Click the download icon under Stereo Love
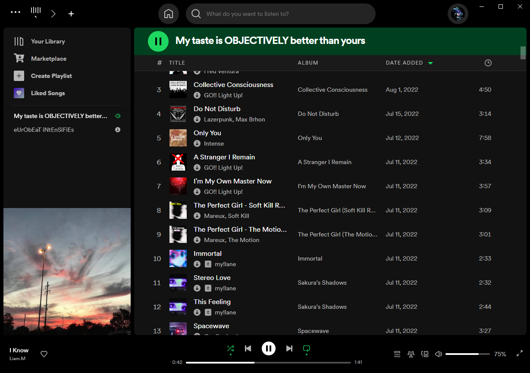The width and height of the screenshot is (530, 373). click(x=197, y=288)
